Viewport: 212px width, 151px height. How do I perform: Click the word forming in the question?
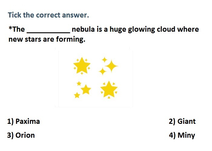(x=71, y=40)
